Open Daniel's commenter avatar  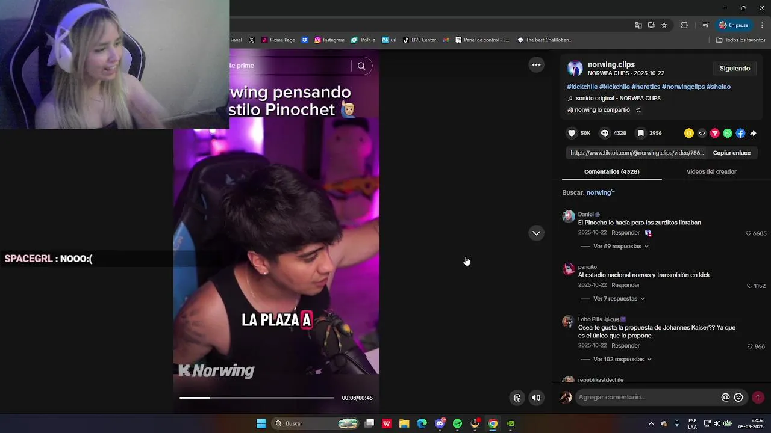pos(569,216)
